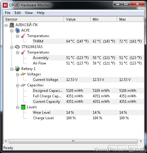Click Wear Level value 14 %

pyautogui.click(x=70, y=113)
